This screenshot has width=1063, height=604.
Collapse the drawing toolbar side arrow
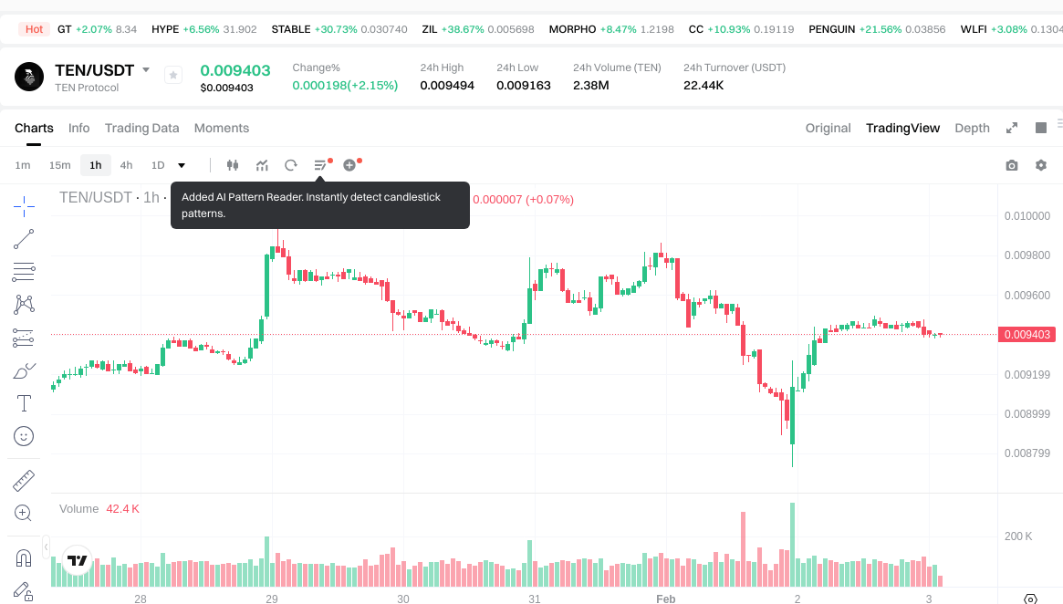point(47,548)
